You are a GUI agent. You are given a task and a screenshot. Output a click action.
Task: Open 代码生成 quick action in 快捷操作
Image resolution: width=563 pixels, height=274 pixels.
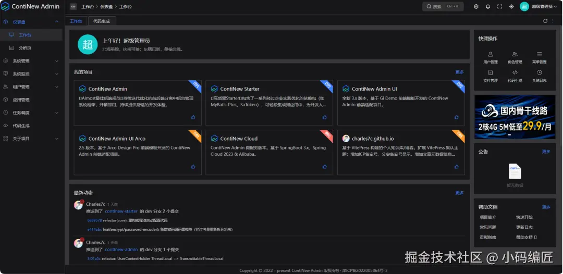coord(515,76)
